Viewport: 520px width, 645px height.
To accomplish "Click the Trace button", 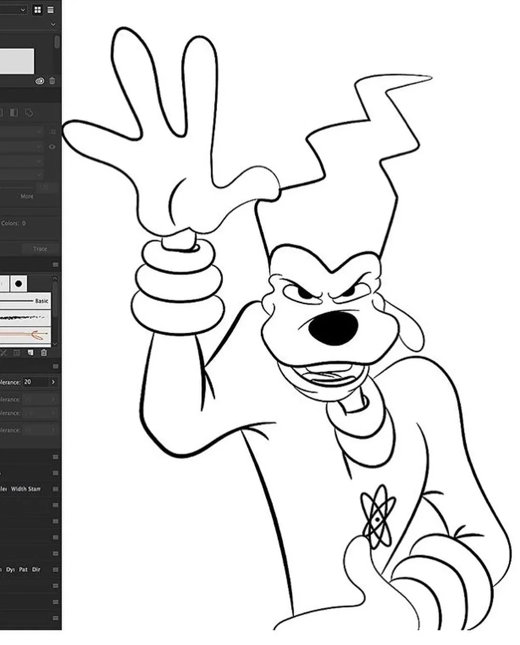I will (x=40, y=249).
